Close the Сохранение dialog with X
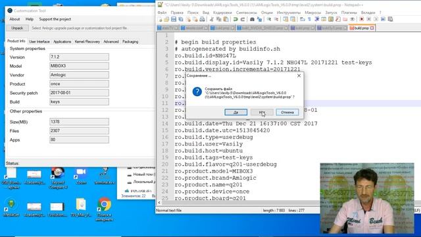Image resolution: width=421 pixels, height=237 pixels. (299, 76)
